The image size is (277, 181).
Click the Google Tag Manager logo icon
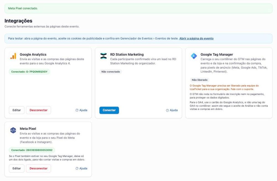point(194,56)
